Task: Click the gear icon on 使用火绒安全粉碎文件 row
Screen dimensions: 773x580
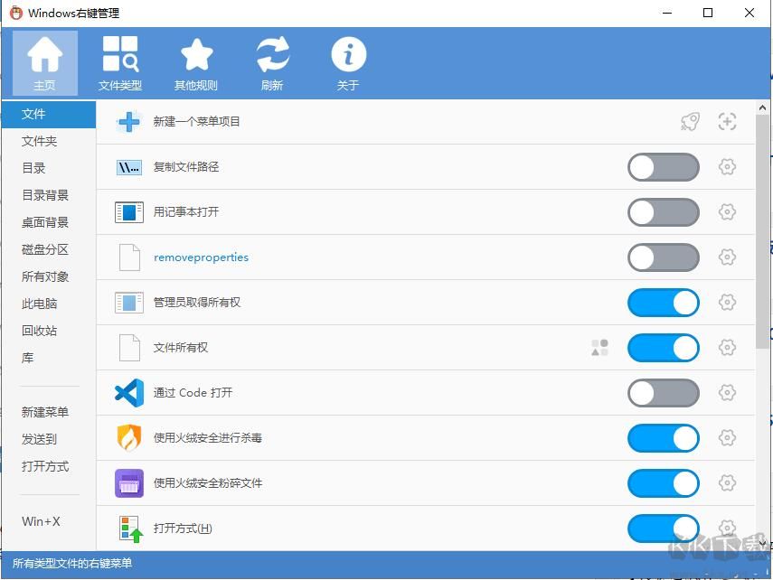Action: [728, 483]
